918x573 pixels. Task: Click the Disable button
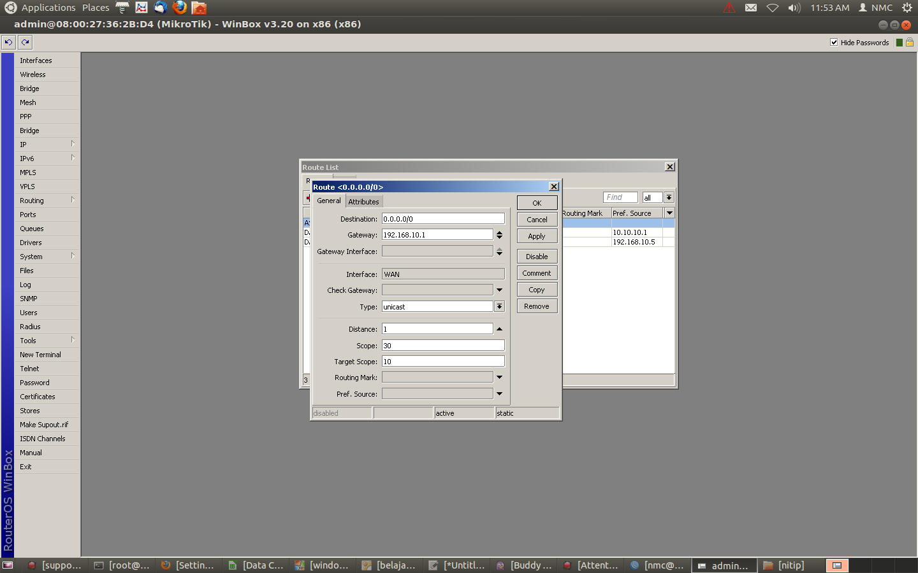(x=537, y=257)
